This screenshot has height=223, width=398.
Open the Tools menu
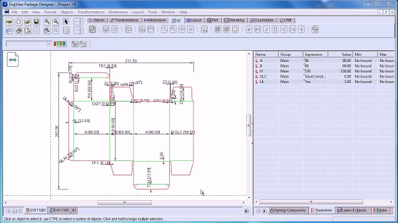152,12
